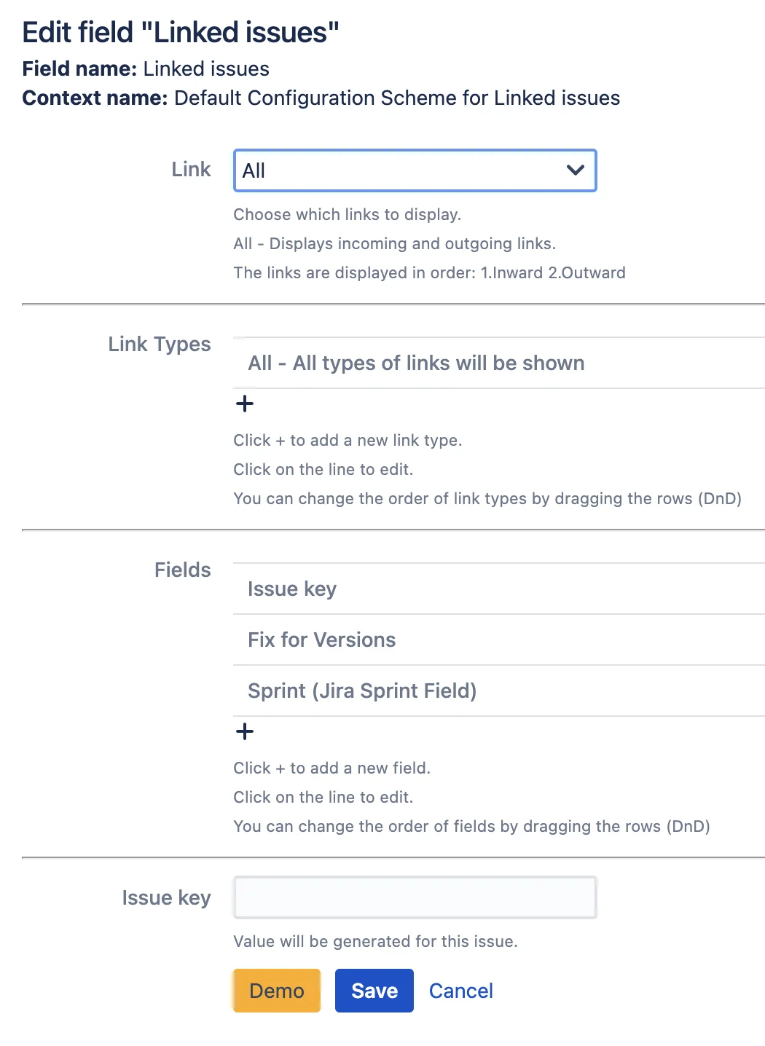
Task: Cancel editing via the Cancel link
Action: 461,991
